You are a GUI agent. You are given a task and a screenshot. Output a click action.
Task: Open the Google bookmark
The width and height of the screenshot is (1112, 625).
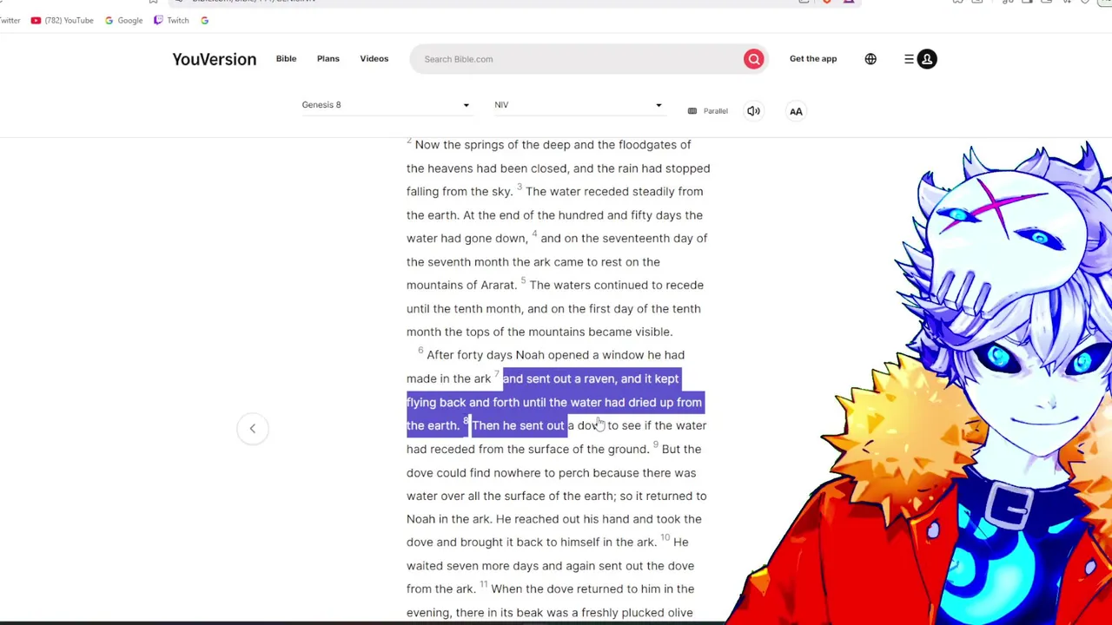tap(123, 20)
